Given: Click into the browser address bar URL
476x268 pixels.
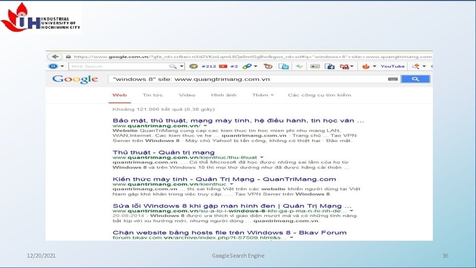Looking at the screenshot, I should point(253,57).
